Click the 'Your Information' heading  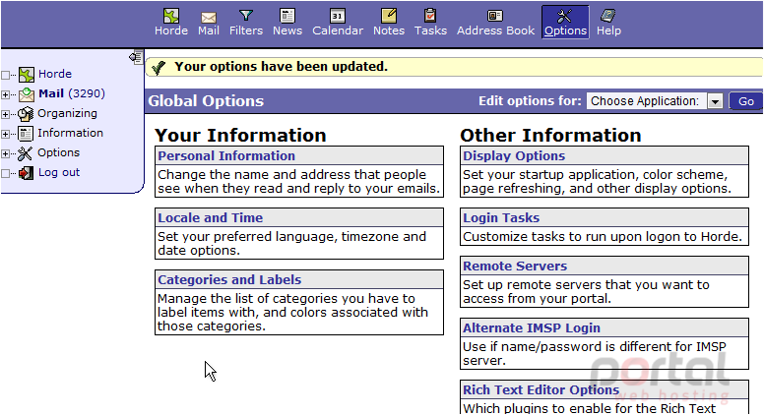(240, 135)
